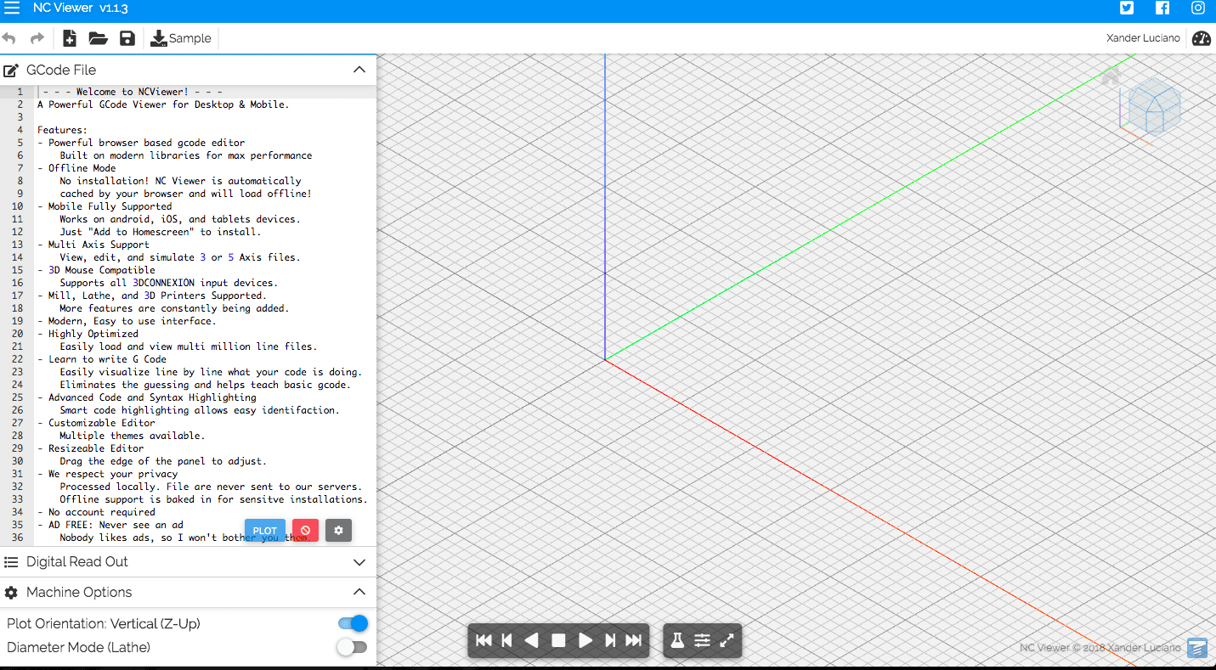Load the Sample GCode file

(181, 38)
